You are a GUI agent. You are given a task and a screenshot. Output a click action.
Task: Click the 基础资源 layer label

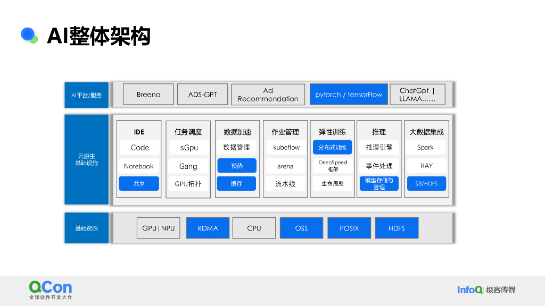(86, 228)
